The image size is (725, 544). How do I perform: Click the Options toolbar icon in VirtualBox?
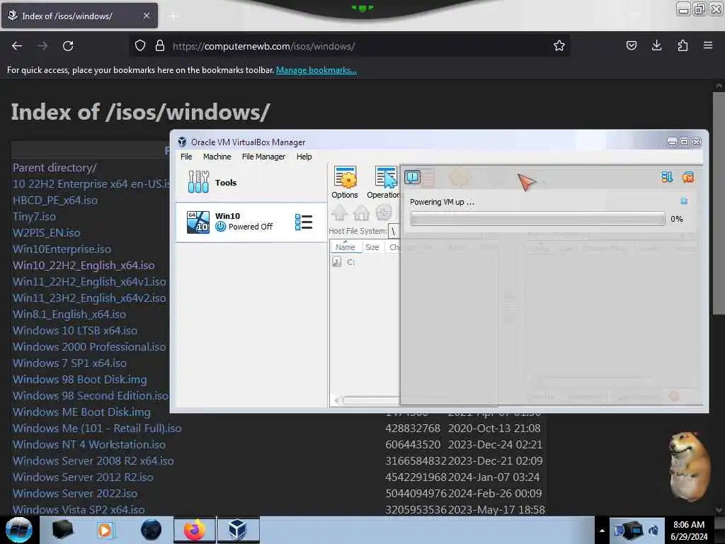pos(345,182)
